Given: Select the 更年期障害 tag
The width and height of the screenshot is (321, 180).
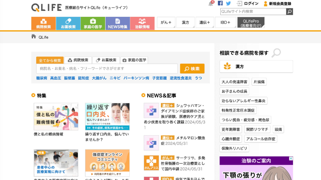Looking at the screenshot, I should 231,129.
